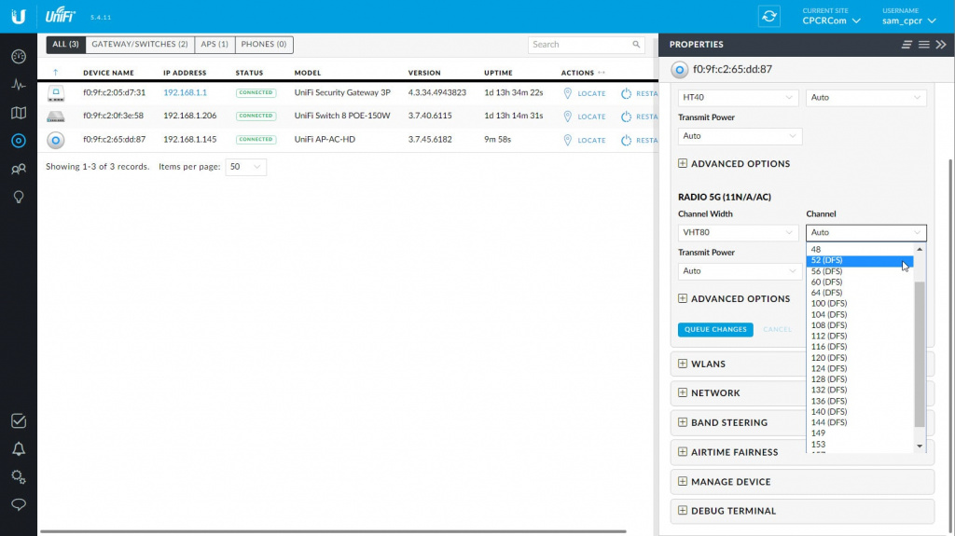Open the Settings gears icon

(18, 476)
